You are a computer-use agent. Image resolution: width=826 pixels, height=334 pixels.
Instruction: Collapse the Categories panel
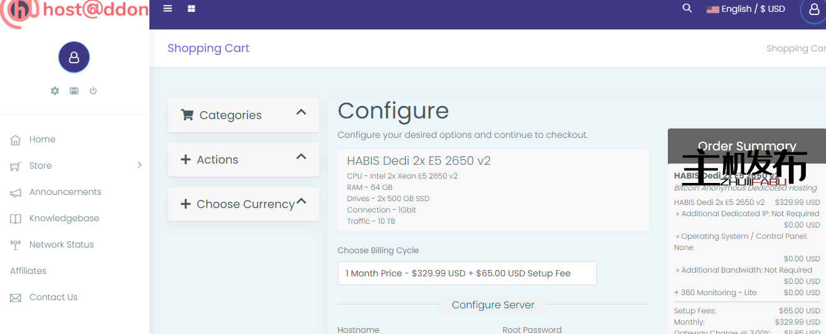[x=301, y=113]
